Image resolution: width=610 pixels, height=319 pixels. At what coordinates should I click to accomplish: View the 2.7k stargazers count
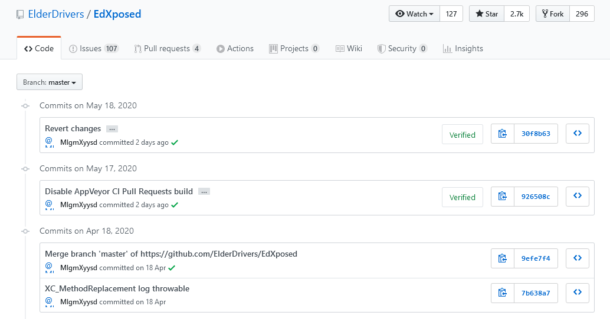coord(517,14)
